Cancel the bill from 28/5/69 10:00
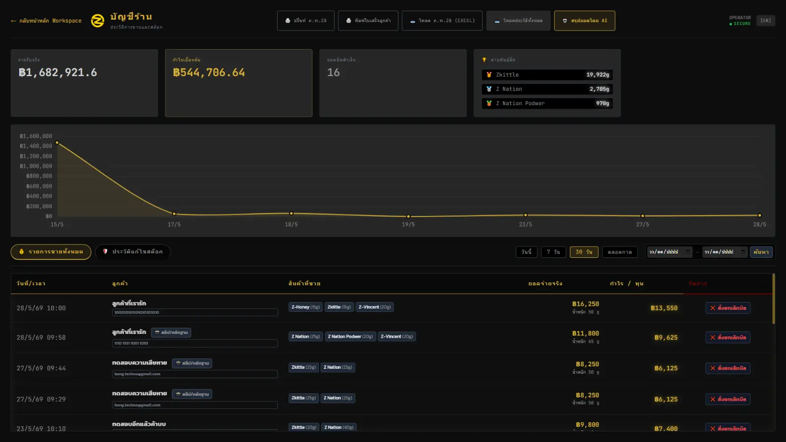Viewport: 786px width, 442px height. [728, 308]
